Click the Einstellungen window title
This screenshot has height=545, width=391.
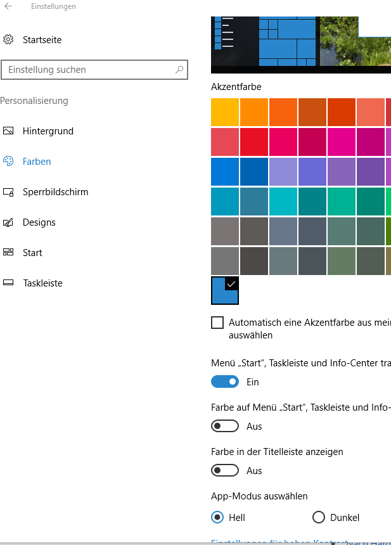tap(53, 6)
